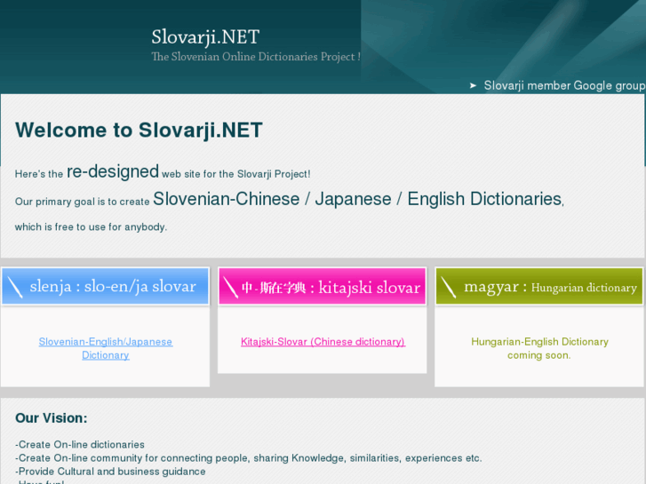Click the Slovarji.NET site title
The height and width of the screenshot is (484, 646).
tap(205, 37)
